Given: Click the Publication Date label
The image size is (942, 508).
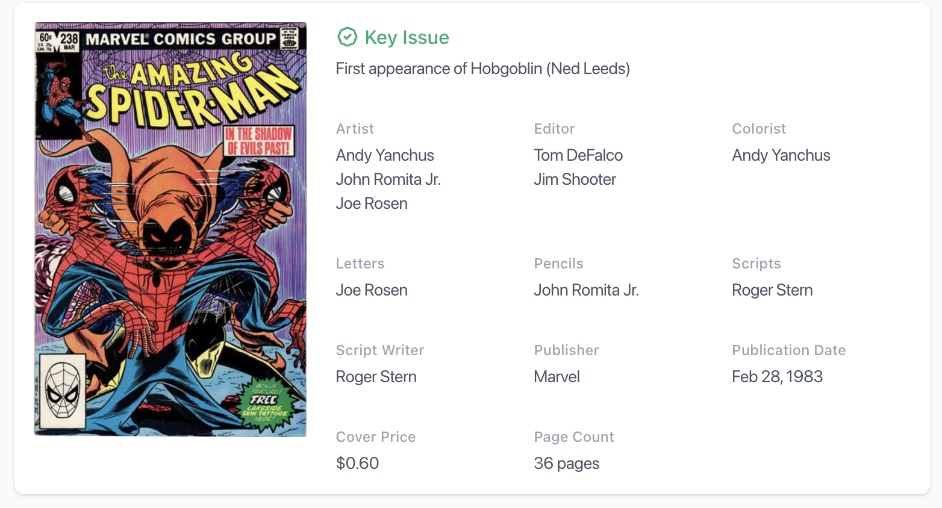Looking at the screenshot, I should [788, 350].
